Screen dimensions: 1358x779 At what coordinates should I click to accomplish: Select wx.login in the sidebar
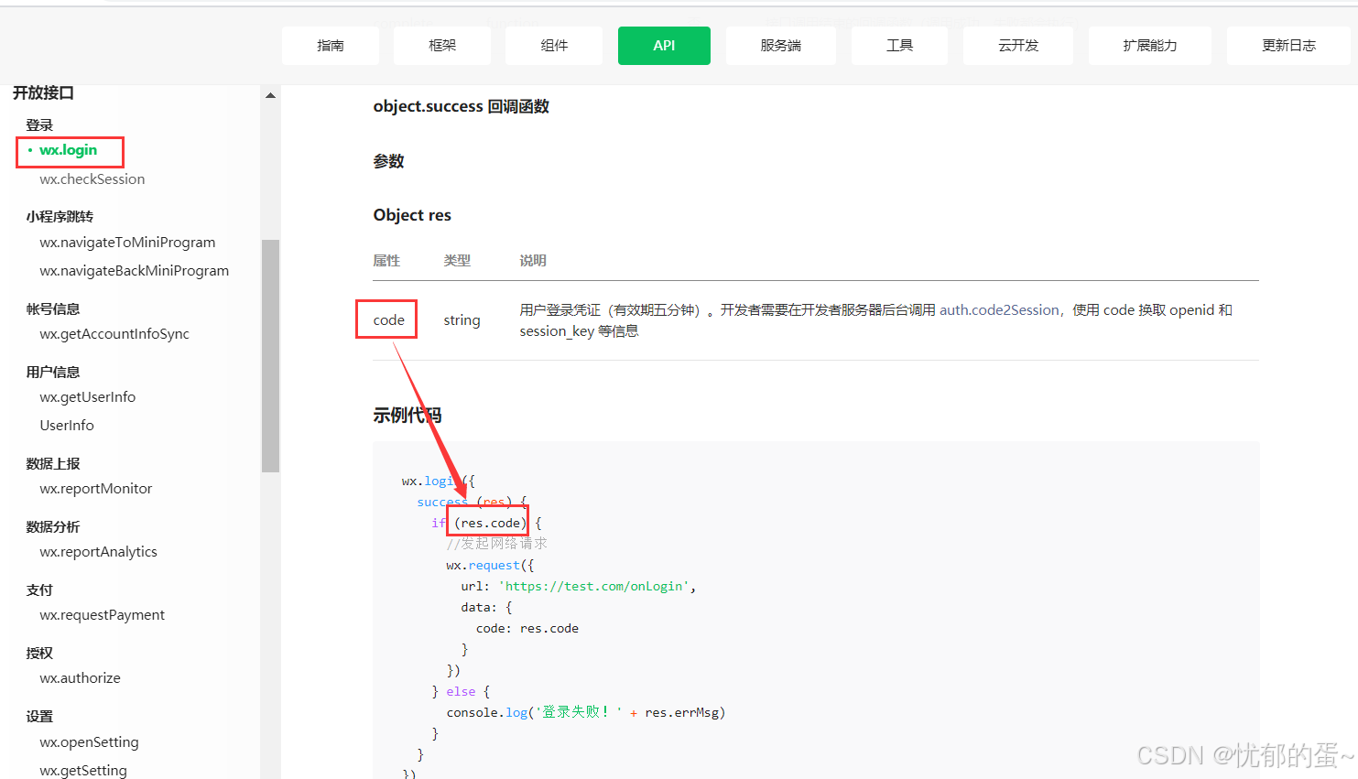(x=68, y=150)
